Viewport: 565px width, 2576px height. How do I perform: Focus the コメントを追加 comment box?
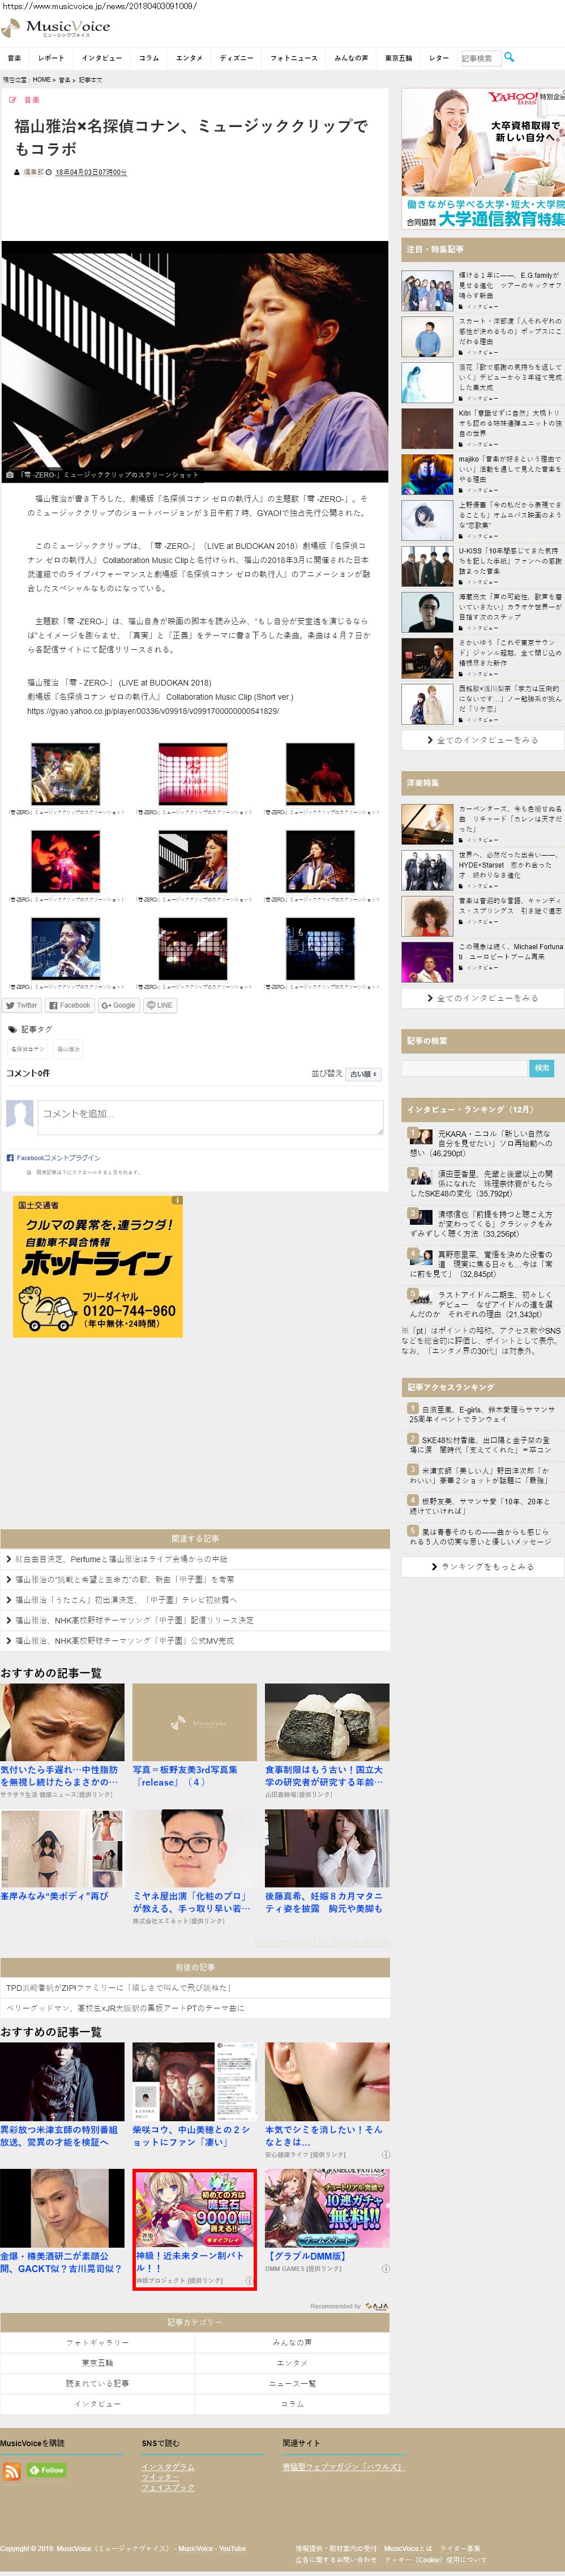(x=211, y=1116)
